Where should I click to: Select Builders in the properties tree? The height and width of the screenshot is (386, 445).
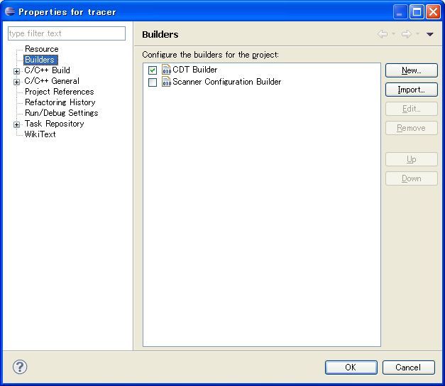click(x=40, y=60)
